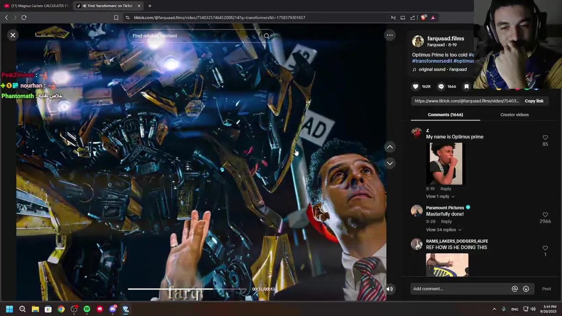Click the Add comment input field
The width and height of the screenshot is (562, 316).
[460, 289]
